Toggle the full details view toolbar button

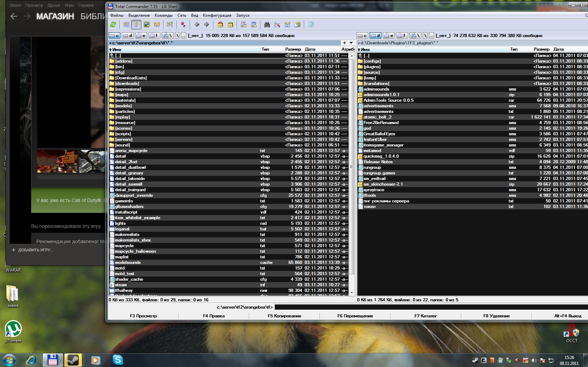(136, 24)
